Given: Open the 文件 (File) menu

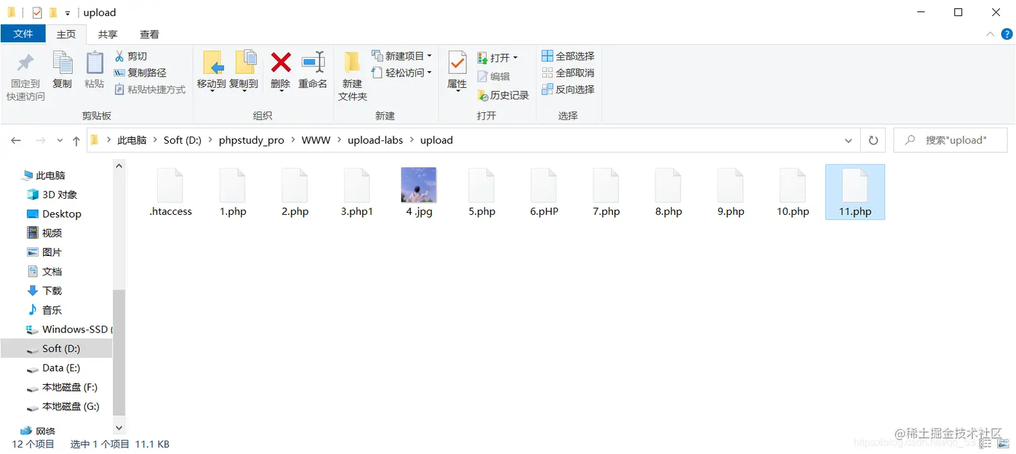Looking at the screenshot, I should click(x=23, y=34).
